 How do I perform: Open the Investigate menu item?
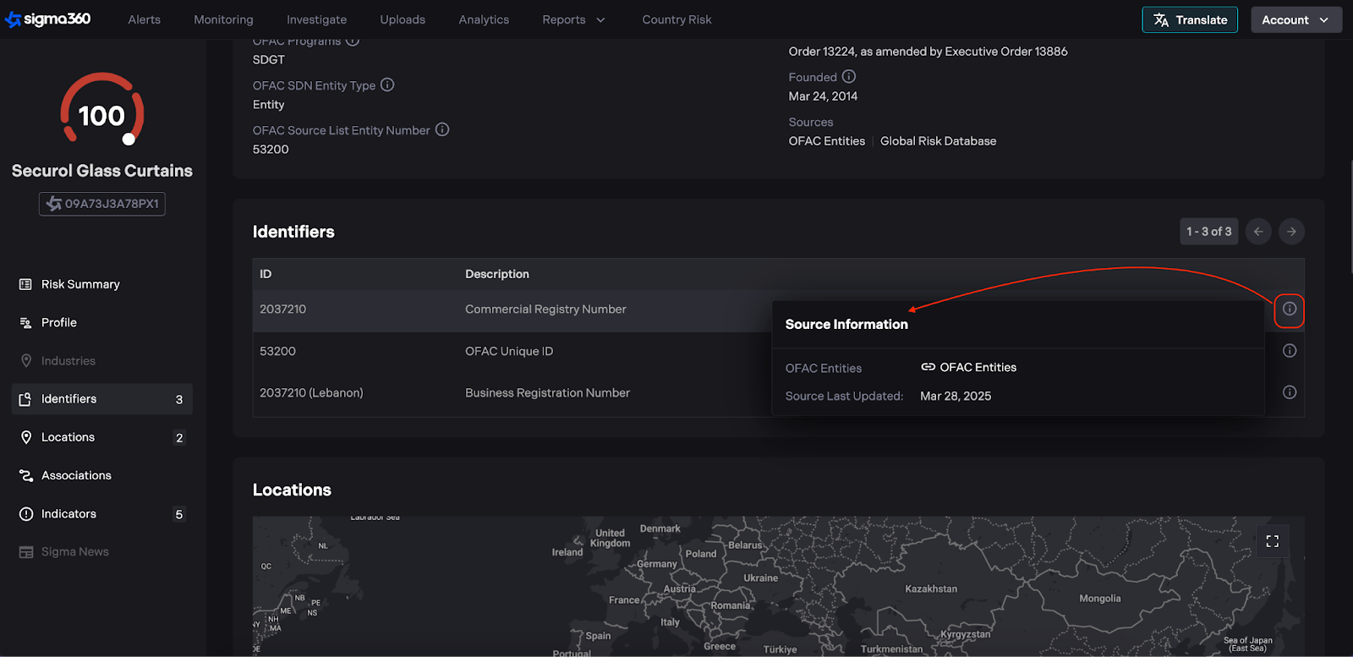(316, 19)
